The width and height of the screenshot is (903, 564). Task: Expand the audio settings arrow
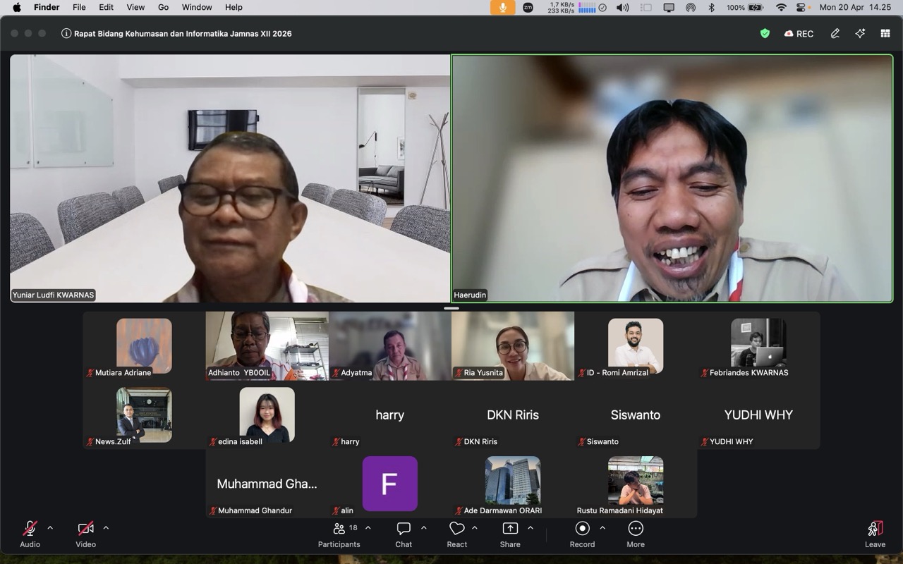tap(50, 527)
